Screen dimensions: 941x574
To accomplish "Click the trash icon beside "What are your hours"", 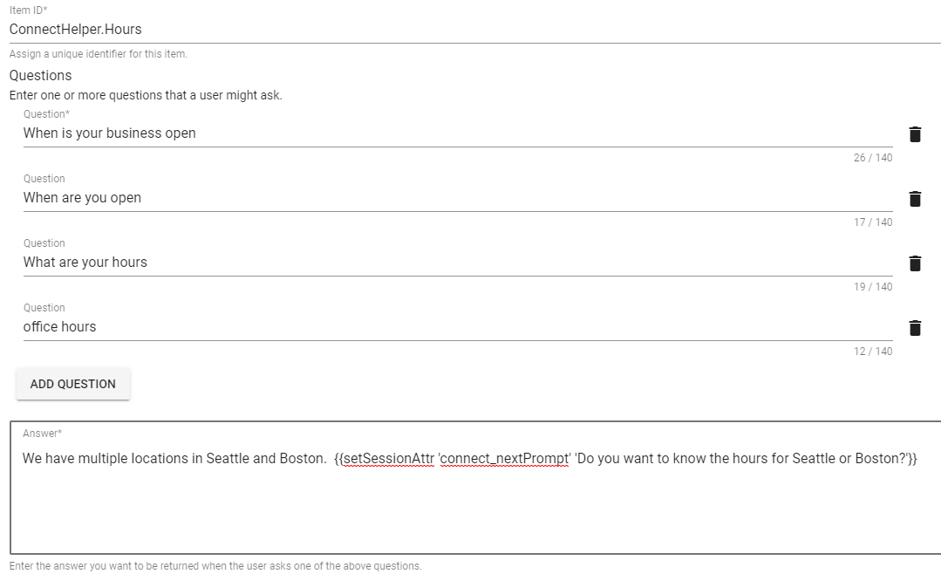I will [x=914, y=263].
